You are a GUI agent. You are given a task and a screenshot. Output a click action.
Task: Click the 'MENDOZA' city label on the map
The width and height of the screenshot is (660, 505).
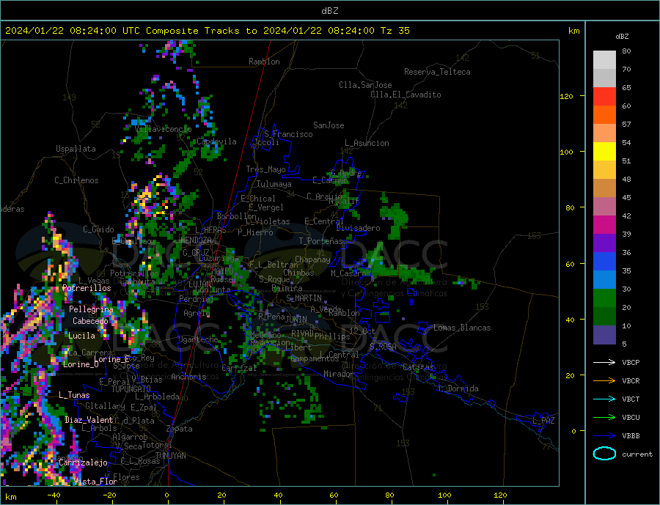tap(196, 240)
